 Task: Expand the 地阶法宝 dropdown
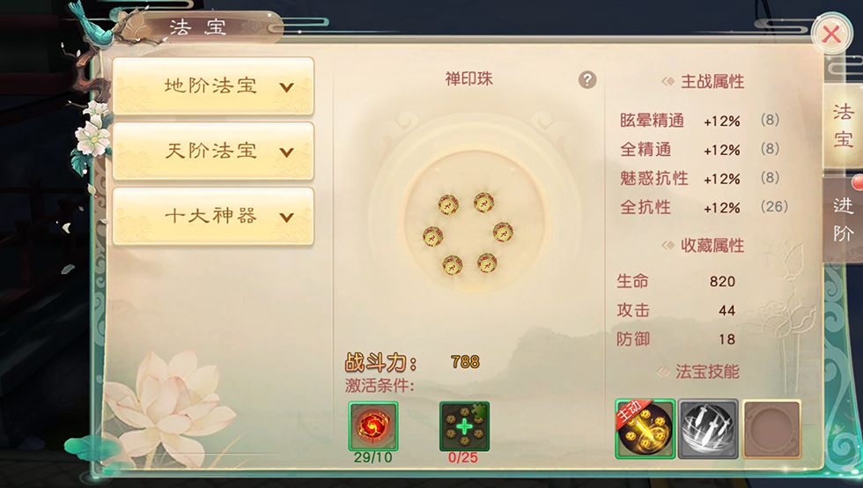[213, 86]
